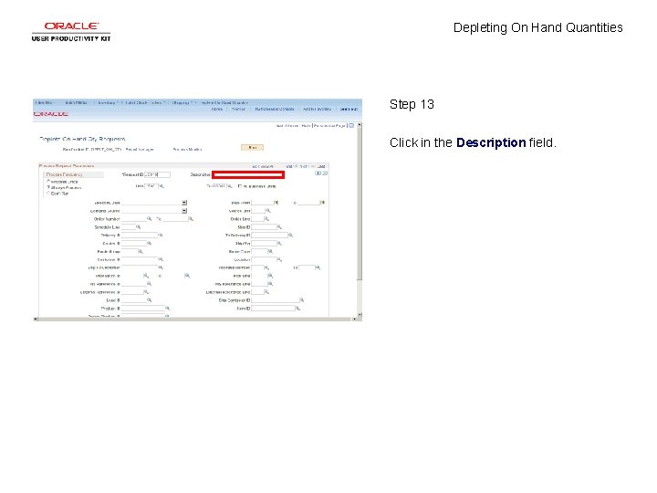Open lookup for Unit field
Screen dimensions: 657x493
click(162, 186)
